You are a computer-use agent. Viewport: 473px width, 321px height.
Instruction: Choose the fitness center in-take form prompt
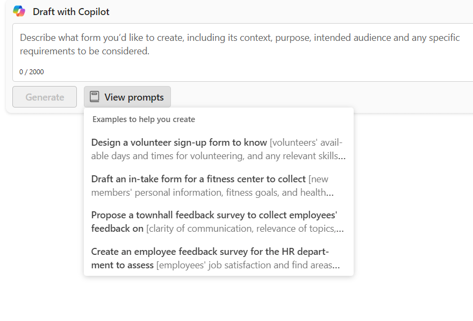218,186
